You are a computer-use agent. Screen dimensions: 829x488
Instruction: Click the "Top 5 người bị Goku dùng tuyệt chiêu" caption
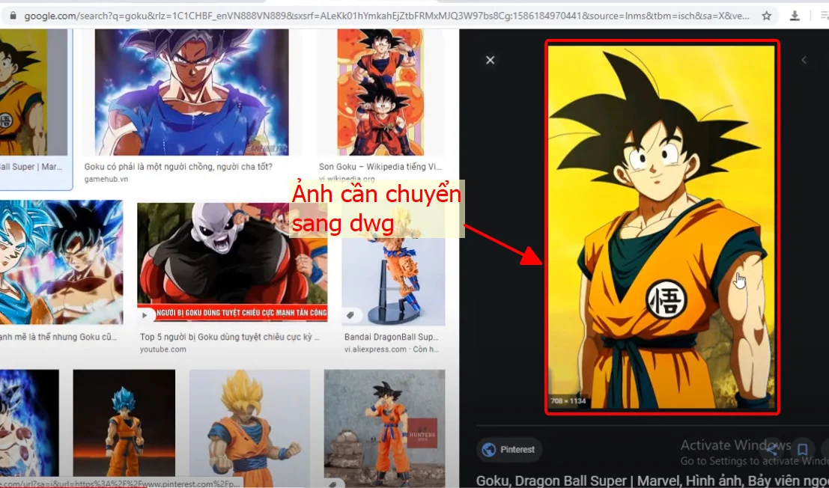coord(229,337)
